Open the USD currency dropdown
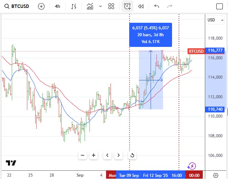Image resolution: width=228 pixels, height=179 pixels. coord(215,20)
